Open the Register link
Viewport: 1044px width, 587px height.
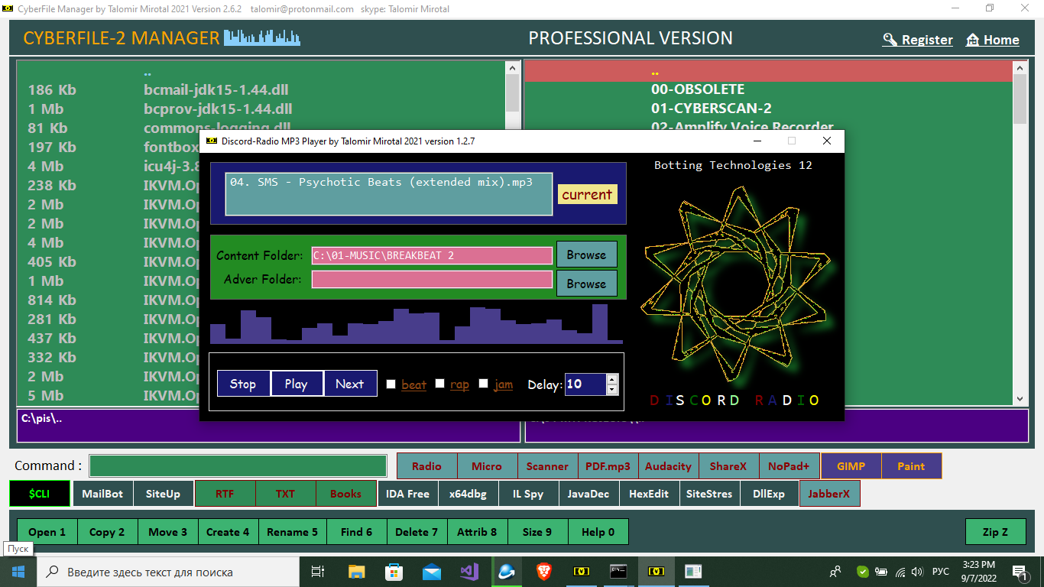click(918, 40)
